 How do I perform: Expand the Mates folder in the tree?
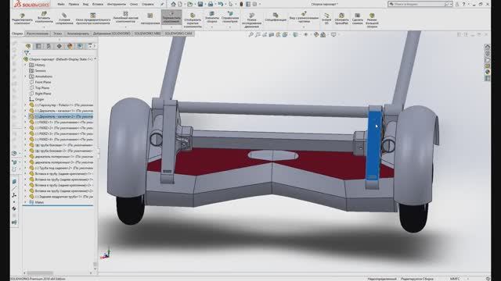pos(26,202)
